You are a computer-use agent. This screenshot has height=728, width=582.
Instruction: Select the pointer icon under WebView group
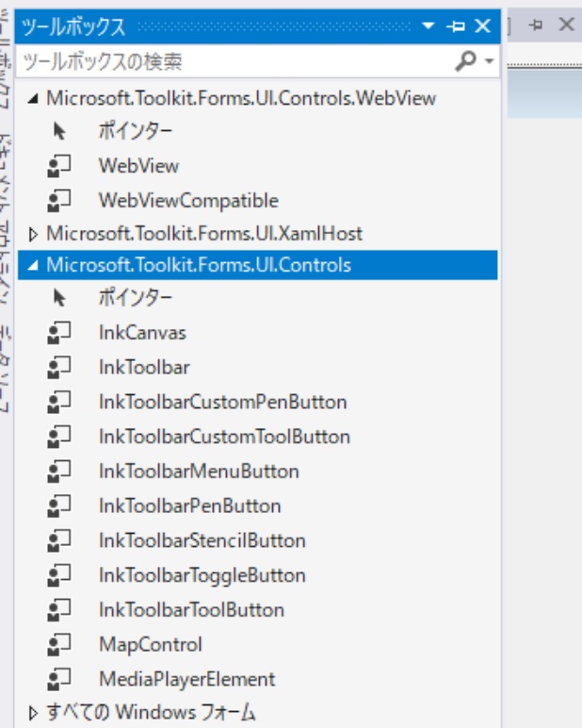59,131
